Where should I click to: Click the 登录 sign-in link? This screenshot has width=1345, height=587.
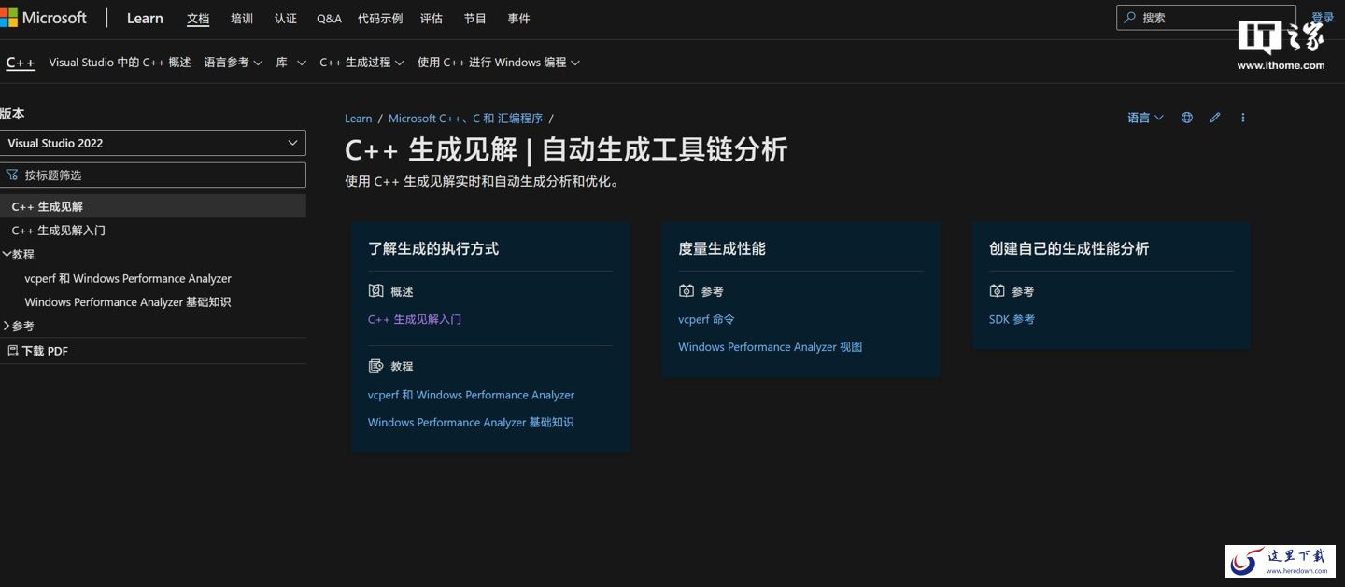tap(1323, 17)
